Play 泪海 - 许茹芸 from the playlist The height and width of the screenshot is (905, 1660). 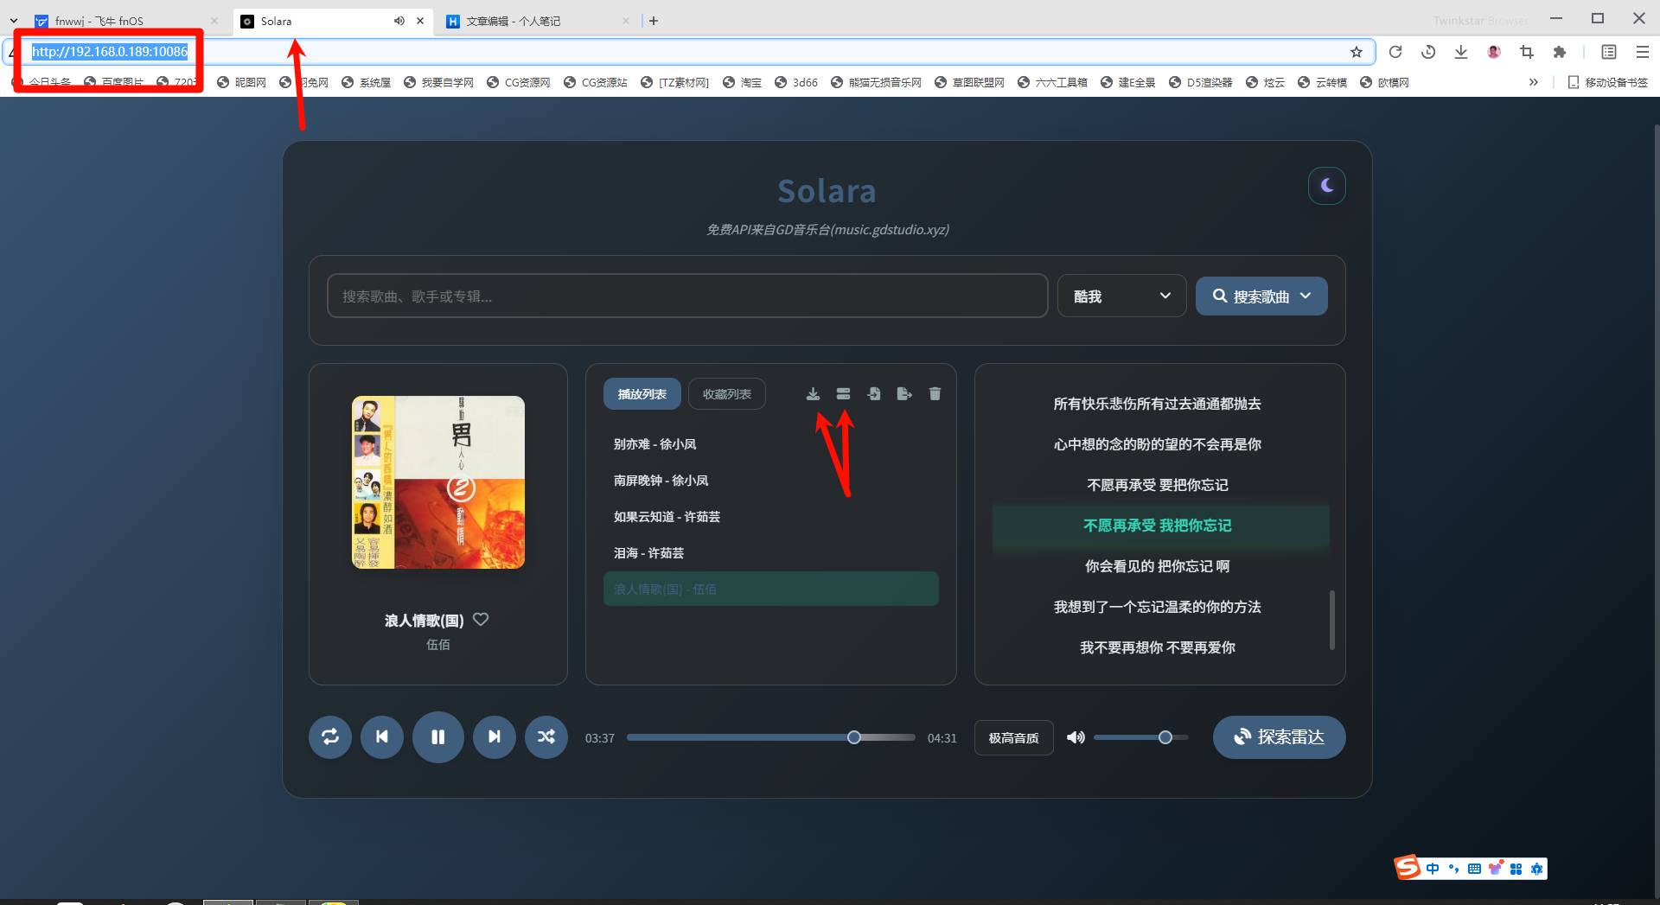tap(771, 553)
